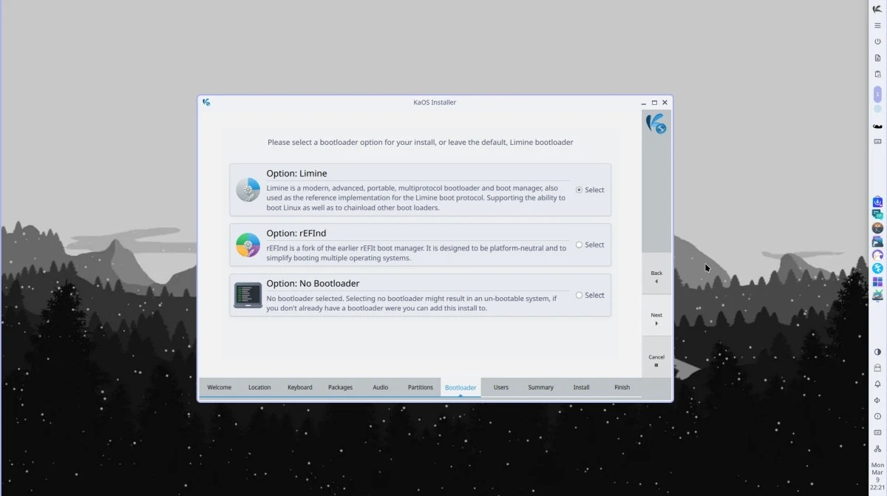Select the rEFInd bootloader radio button
887x496 pixels.
pyautogui.click(x=580, y=245)
